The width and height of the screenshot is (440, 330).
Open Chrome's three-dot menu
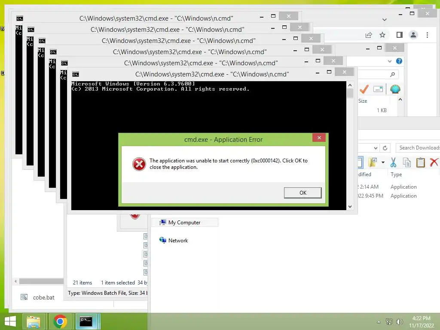(x=427, y=35)
